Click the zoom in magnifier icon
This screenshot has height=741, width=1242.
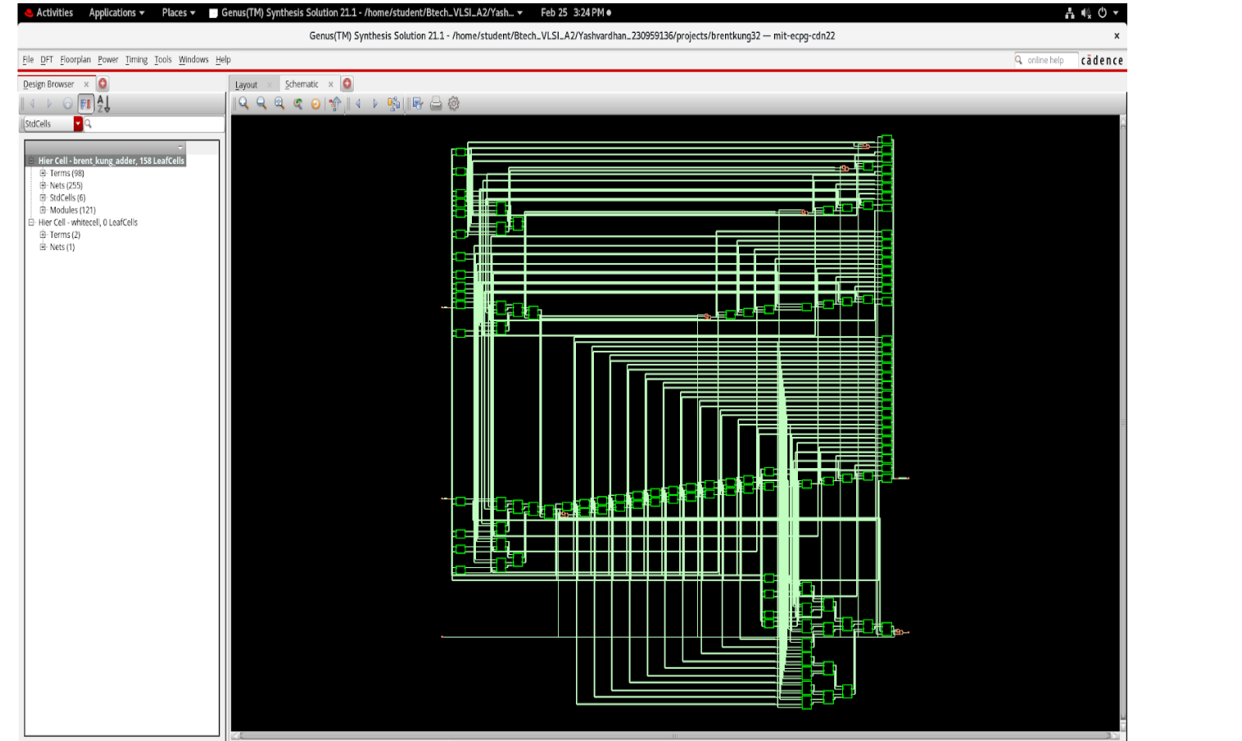click(243, 103)
